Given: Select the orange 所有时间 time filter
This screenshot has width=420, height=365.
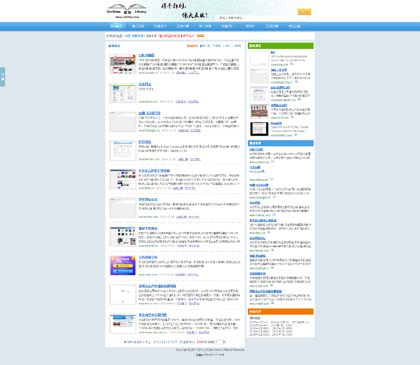Looking at the screenshot, I should coord(192,46).
